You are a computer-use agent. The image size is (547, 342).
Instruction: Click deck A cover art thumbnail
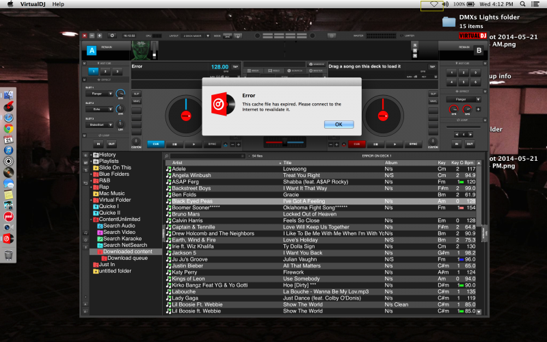[x=142, y=50]
